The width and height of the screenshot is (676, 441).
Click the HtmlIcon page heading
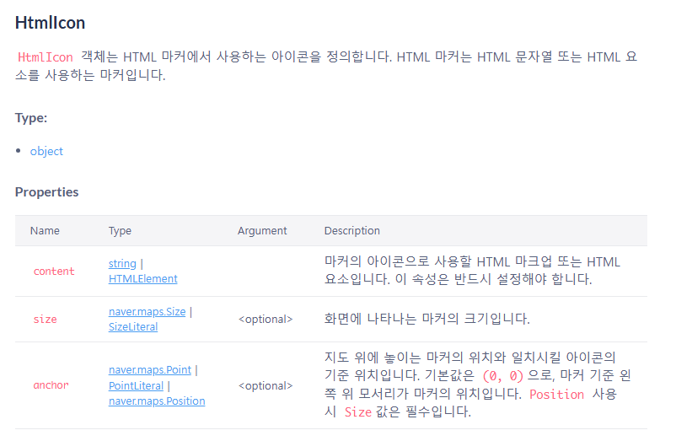tap(50, 23)
